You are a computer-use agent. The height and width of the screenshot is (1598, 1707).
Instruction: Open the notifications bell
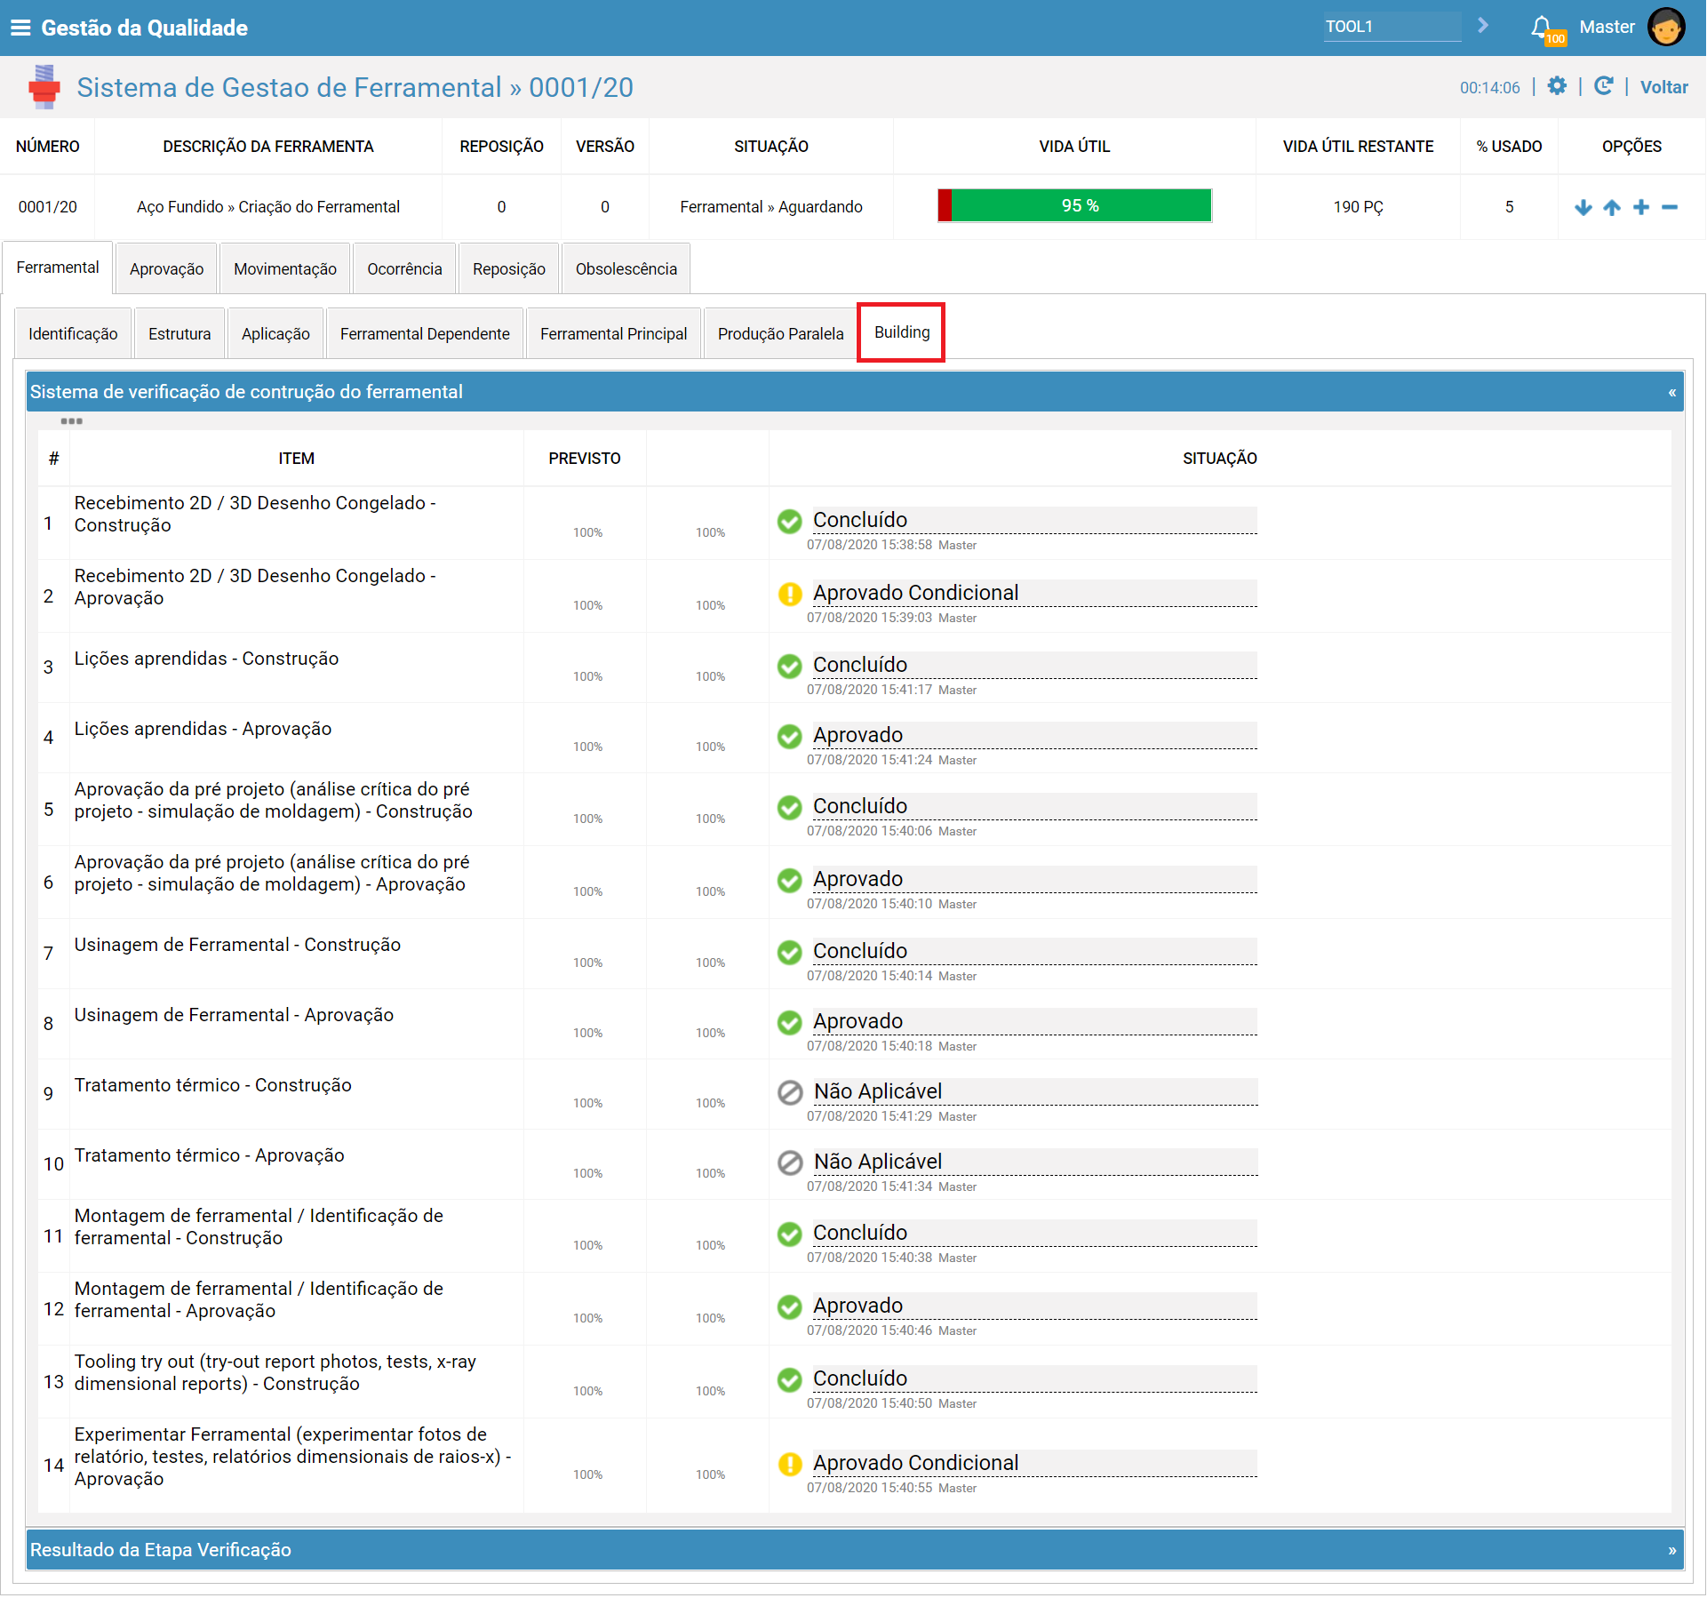tap(1543, 28)
